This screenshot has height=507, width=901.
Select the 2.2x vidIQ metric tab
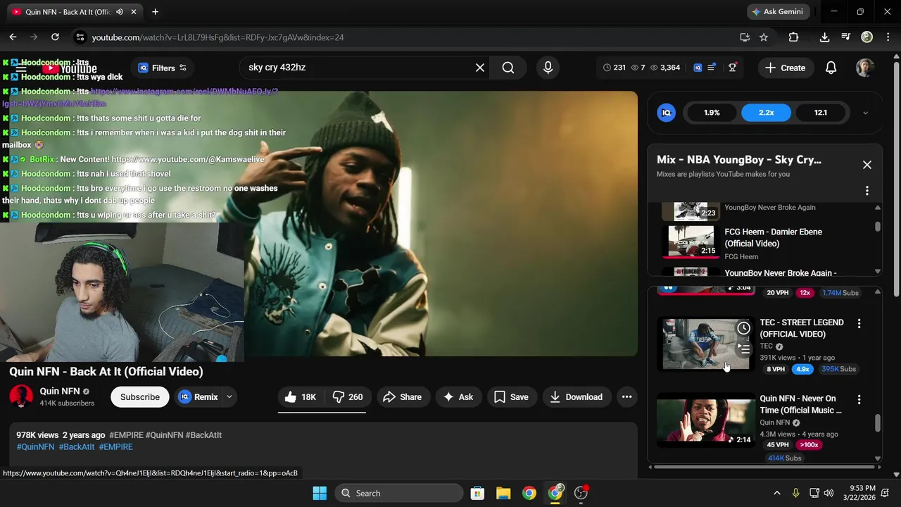coord(766,113)
